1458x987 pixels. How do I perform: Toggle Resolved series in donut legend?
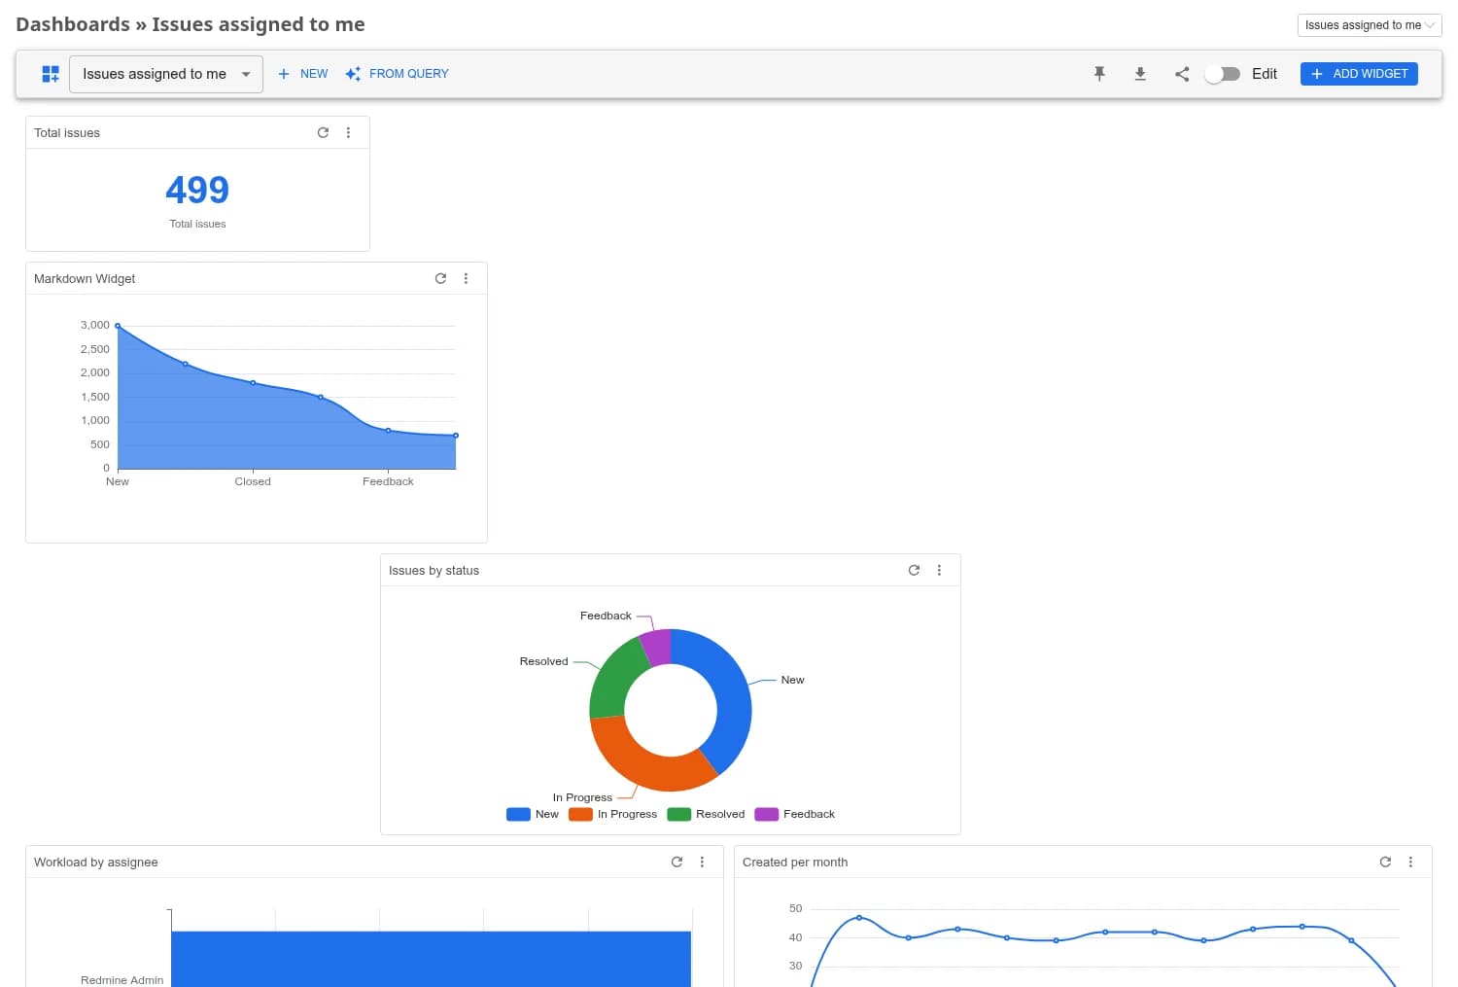click(707, 814)
